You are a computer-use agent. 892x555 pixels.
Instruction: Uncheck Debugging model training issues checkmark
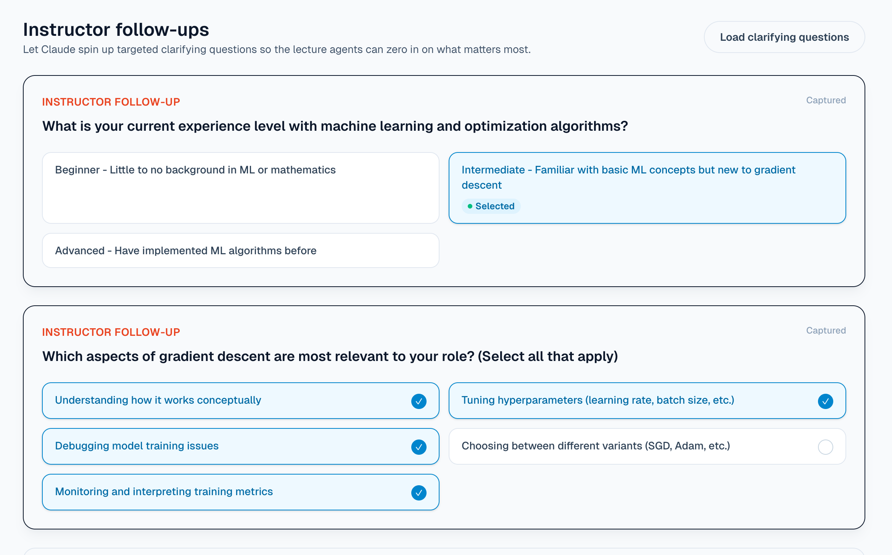pos(419,447)
